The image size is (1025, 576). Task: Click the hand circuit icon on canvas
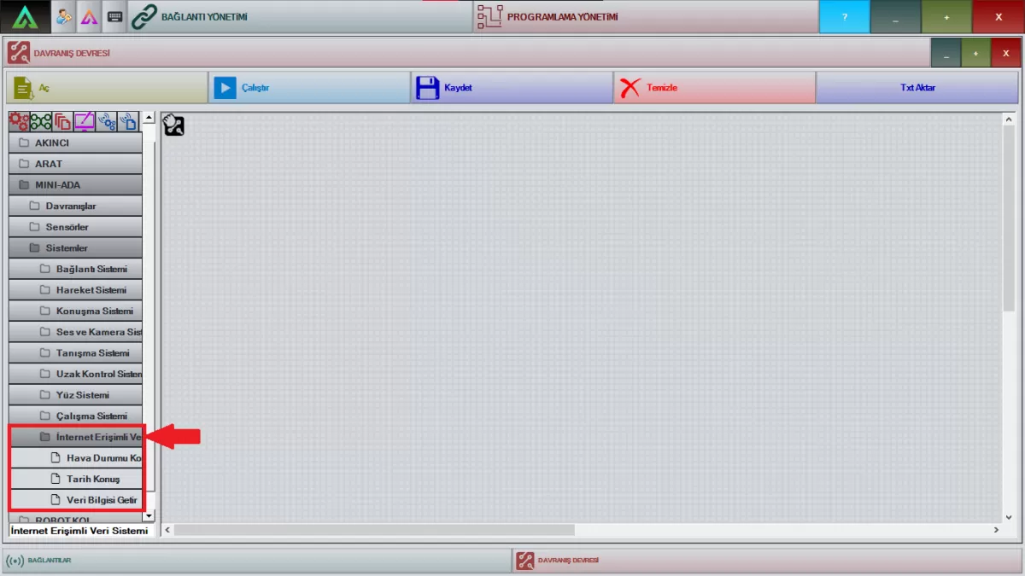(173, 125)
